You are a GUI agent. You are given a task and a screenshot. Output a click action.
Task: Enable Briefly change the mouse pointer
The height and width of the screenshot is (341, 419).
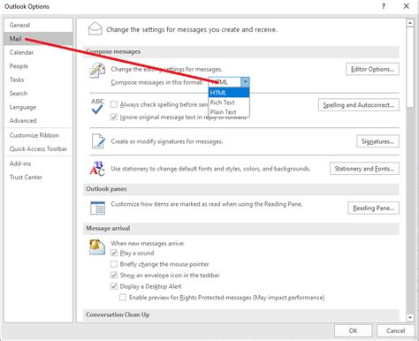coord(114,264)
